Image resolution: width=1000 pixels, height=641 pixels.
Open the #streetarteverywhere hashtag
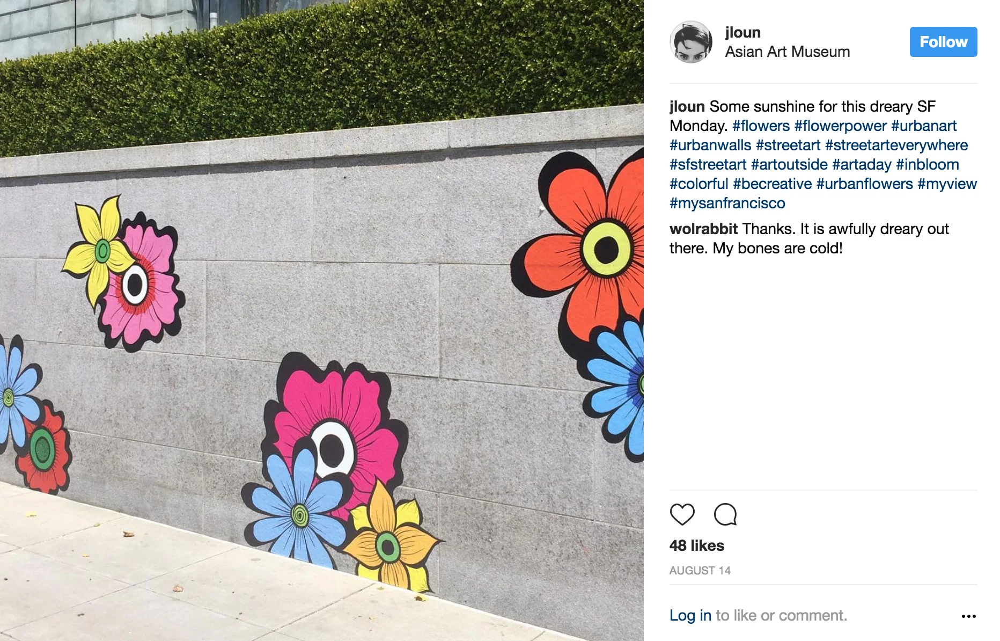click(x=896, y=145)
